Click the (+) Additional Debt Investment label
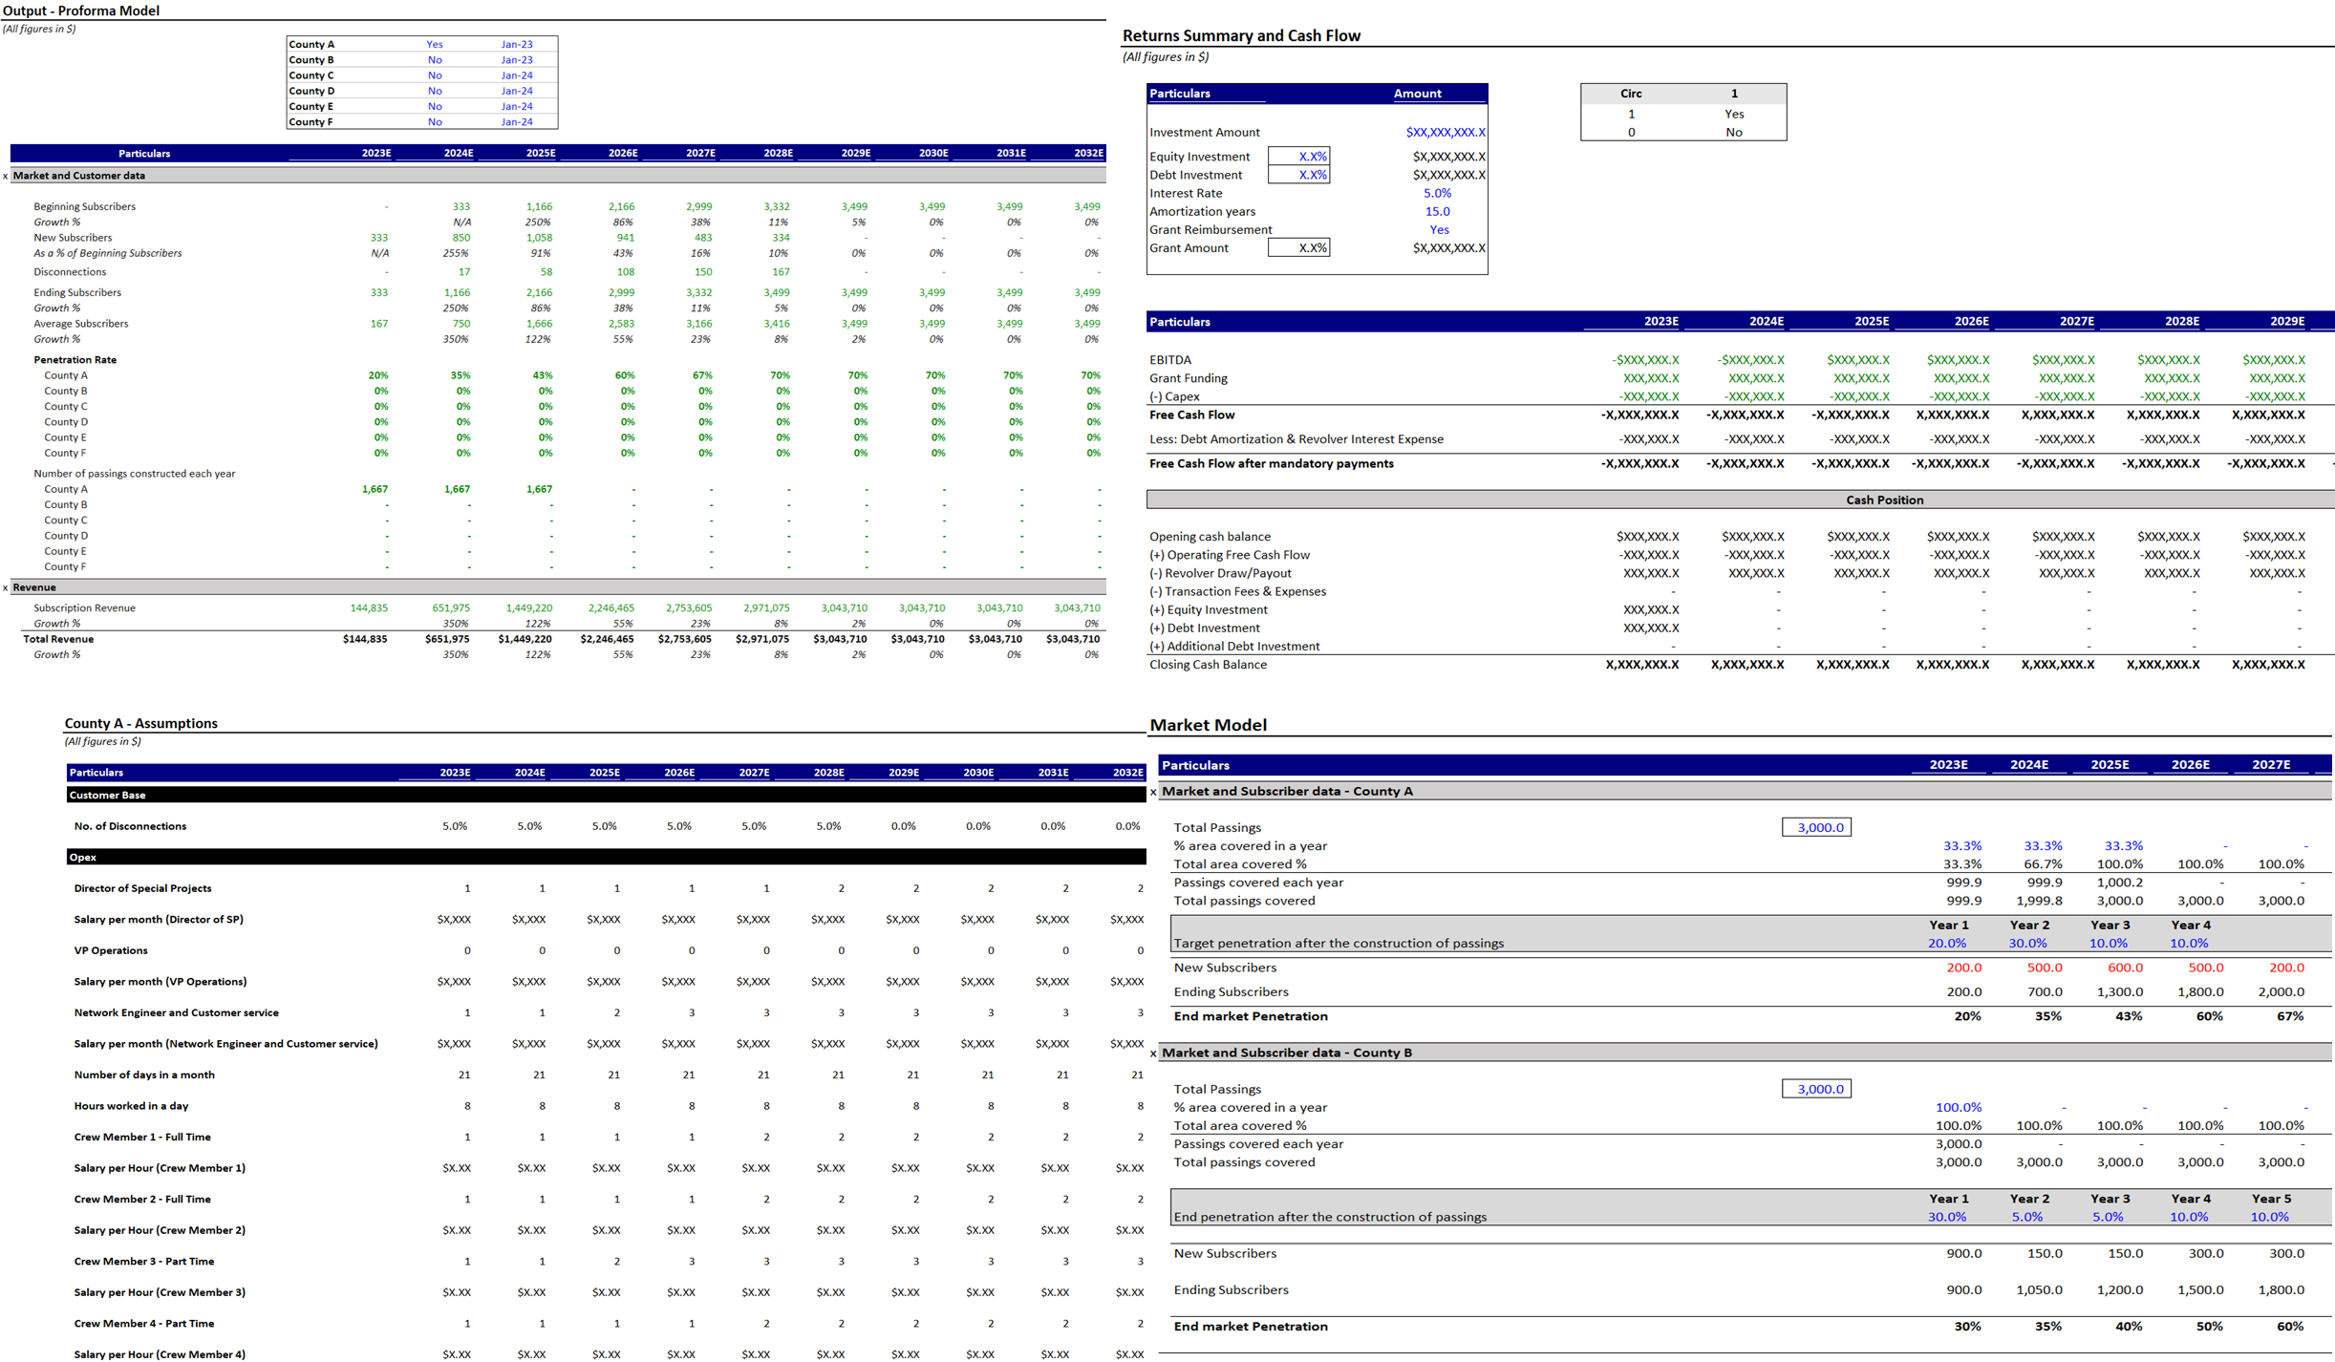 click(x=1234, y=648)
